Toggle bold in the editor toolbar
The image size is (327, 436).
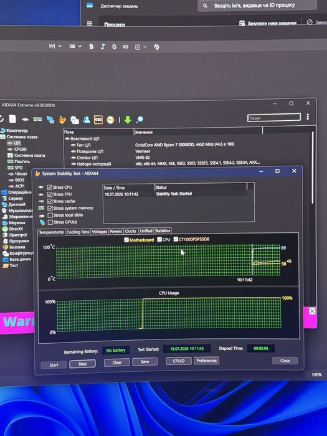[91, 47]
